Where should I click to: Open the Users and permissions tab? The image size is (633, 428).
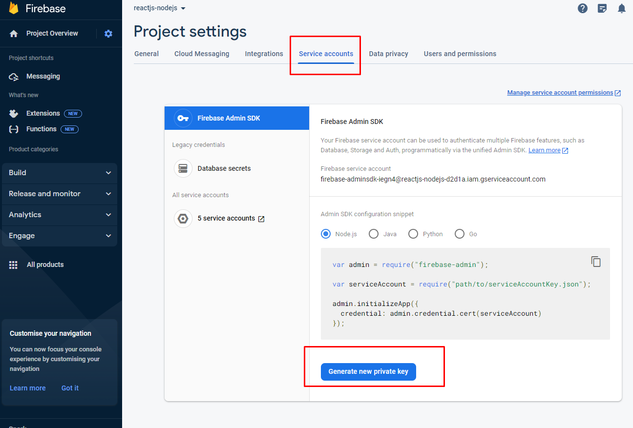click(460, 54)
